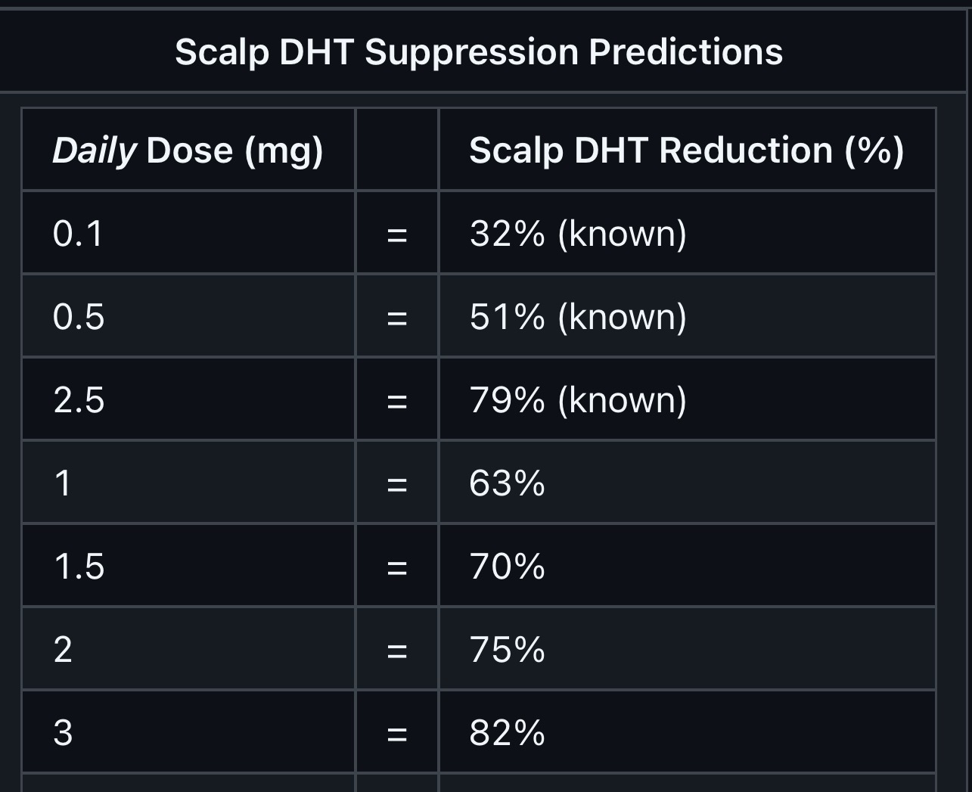Click the 32% (known) cell
The width and height of the screenshot is (972, 792).
[x=687, y=233]
